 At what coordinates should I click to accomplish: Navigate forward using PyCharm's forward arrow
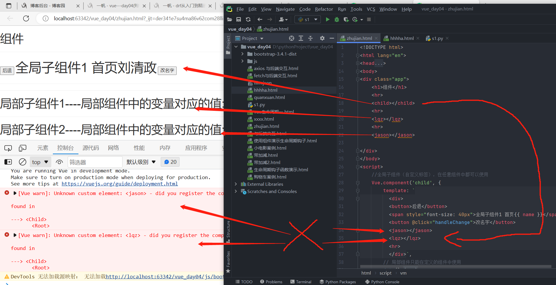pyautogui.click(x=270, y=19)
